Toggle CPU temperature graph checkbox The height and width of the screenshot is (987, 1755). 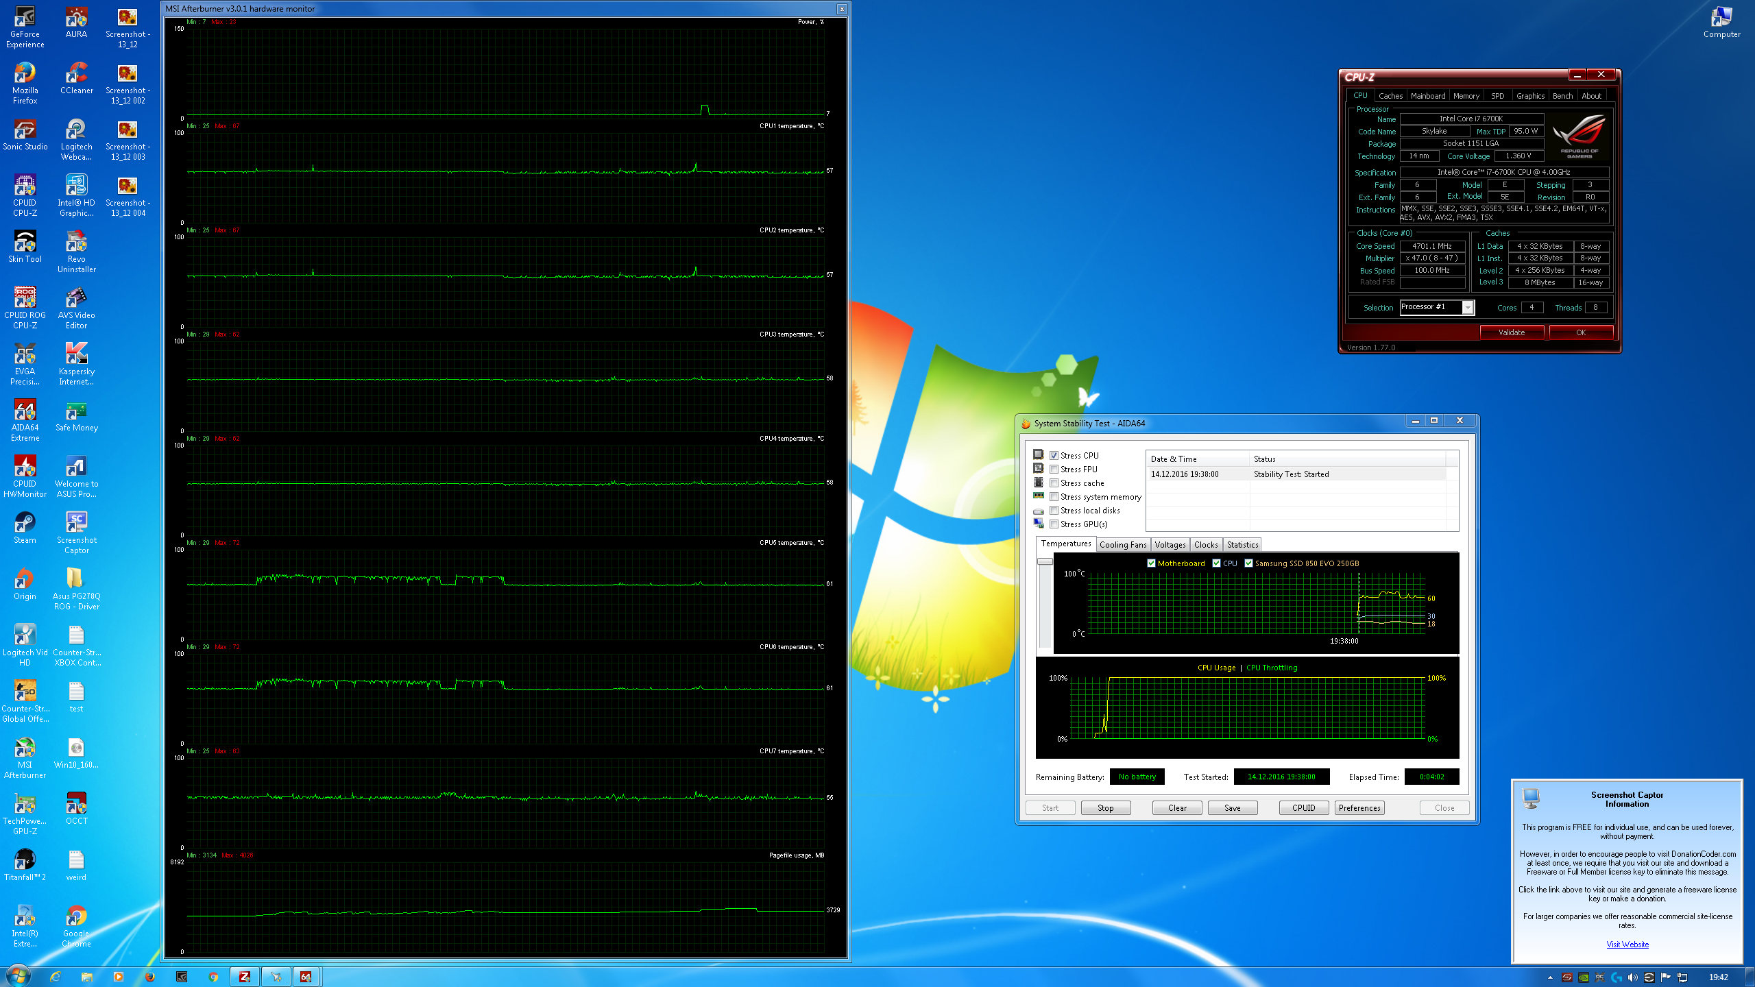[x=1217, y=563]
